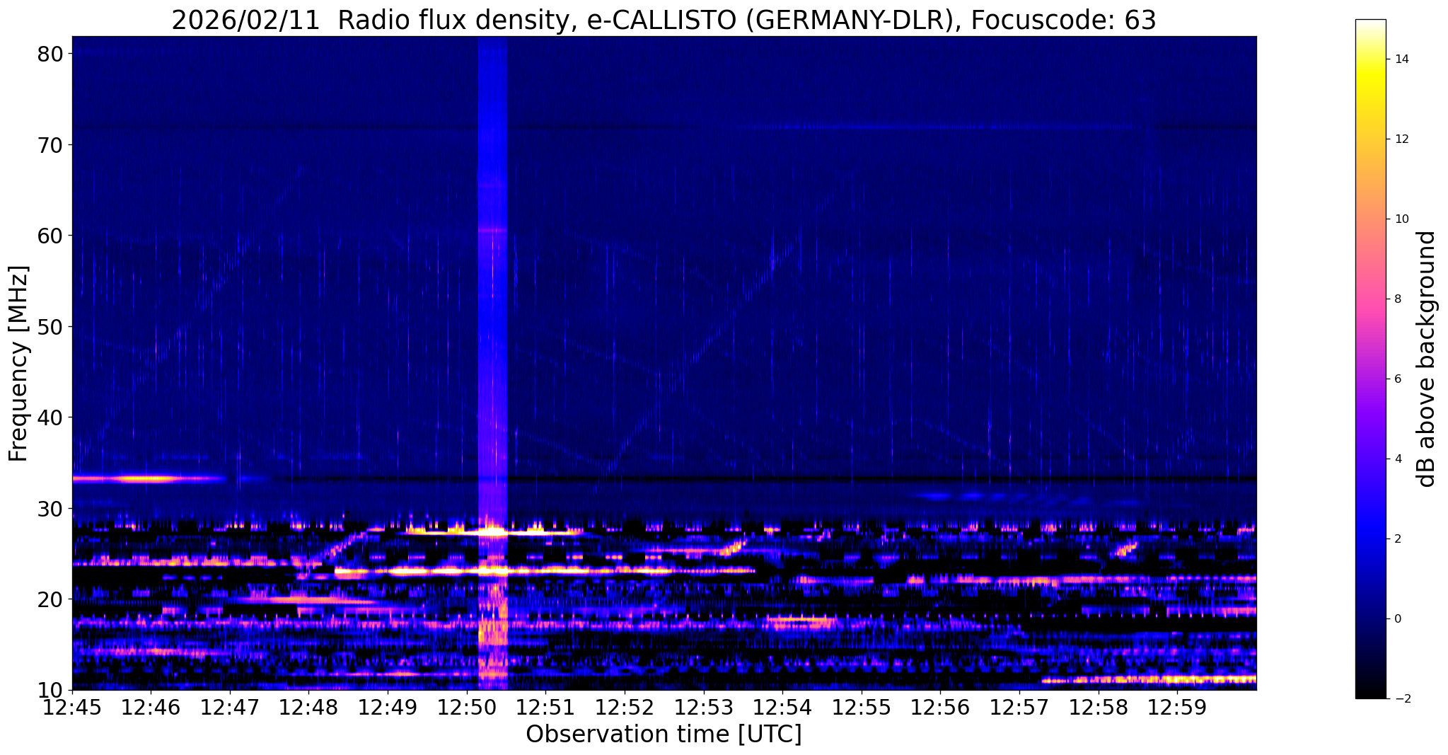Viewport: 1448px width, 755px height.
Task: Select the 12:50 time tick label
Action: point(467,708)
